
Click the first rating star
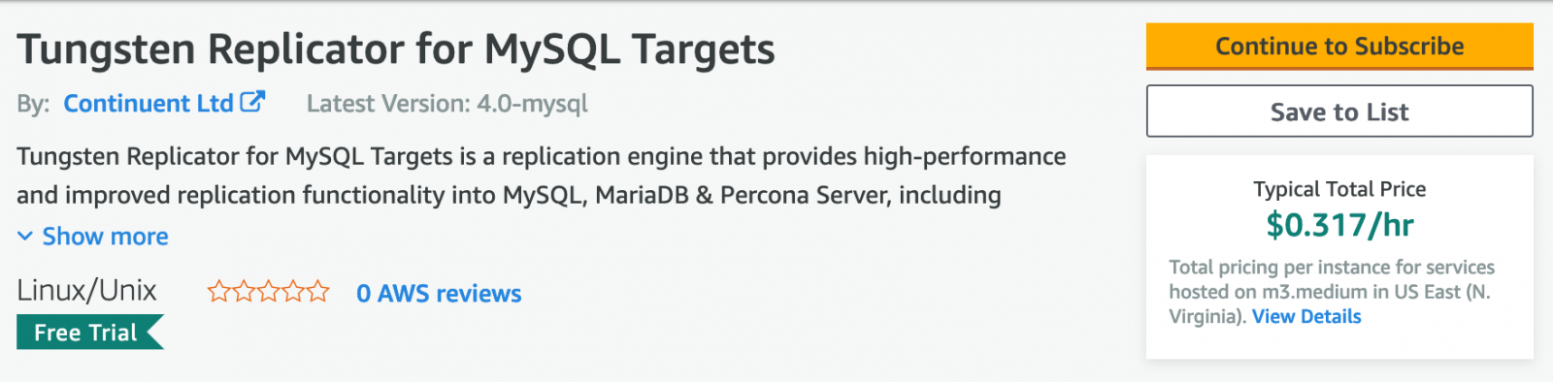[219, 292]
